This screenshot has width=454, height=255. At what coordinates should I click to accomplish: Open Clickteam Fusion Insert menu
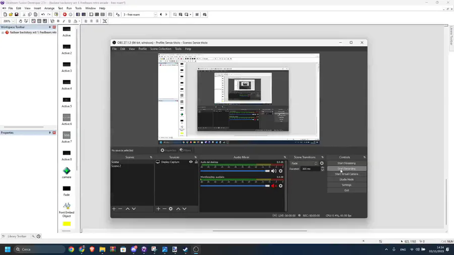37,9
